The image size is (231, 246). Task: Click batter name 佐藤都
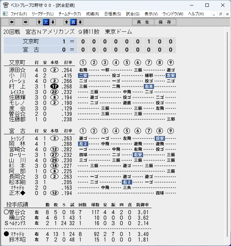[x=17, y=119]
